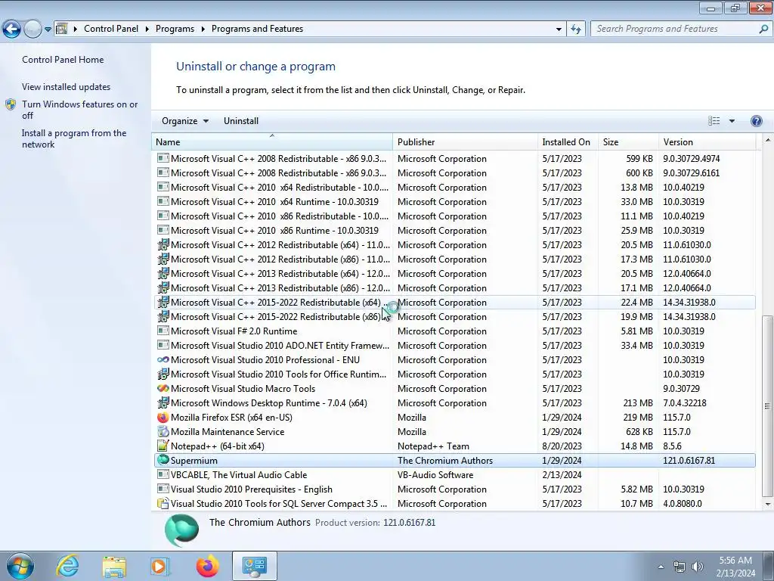
Task: Click Turn Windows features on or off
Action: click(79, 110)
